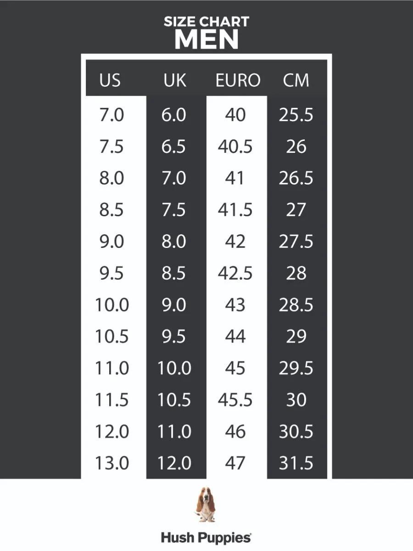Click the 30.5 CM cell

click(296, 432)
